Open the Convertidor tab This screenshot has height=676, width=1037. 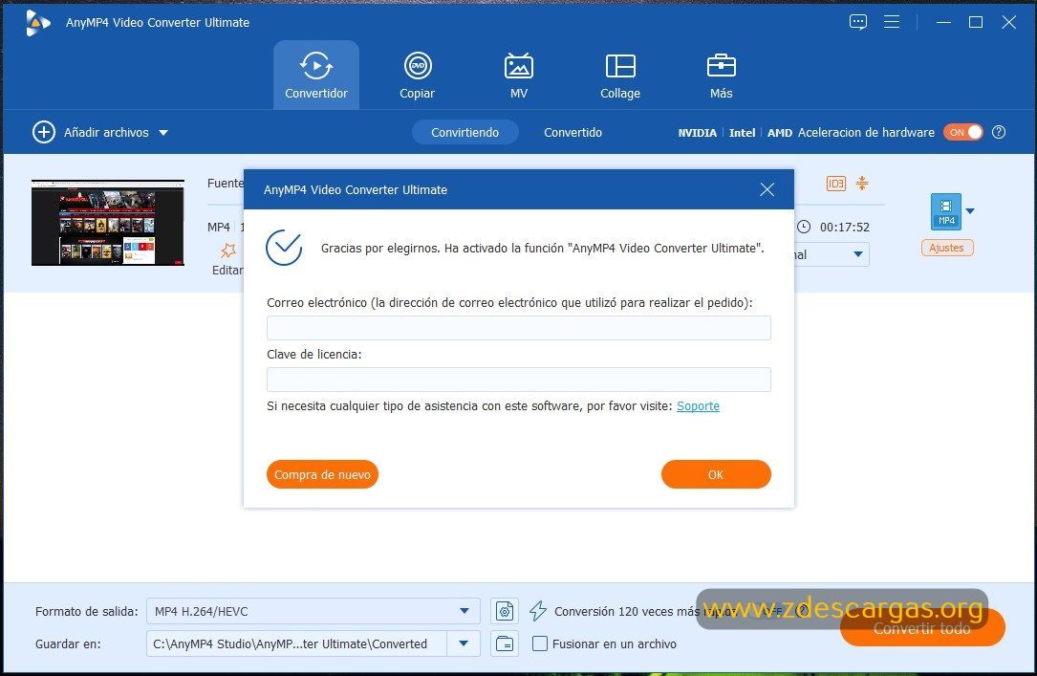316,75
